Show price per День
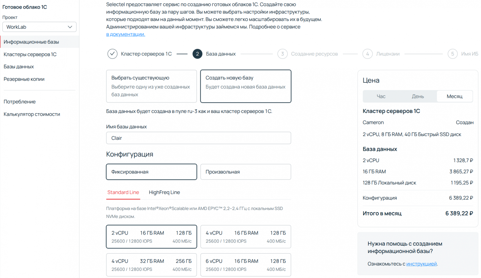Screen dimensions: 481x278 point(418,96)
